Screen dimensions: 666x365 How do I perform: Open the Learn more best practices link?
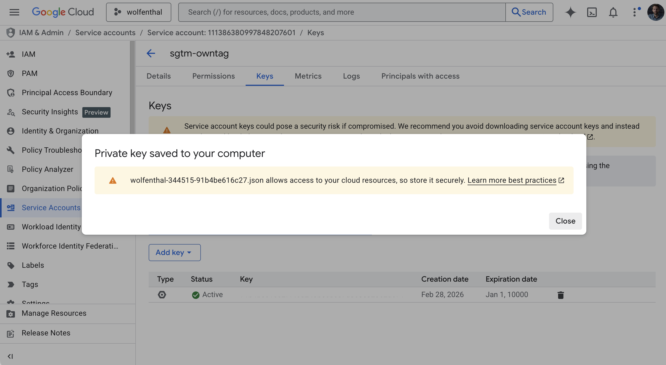512,180
